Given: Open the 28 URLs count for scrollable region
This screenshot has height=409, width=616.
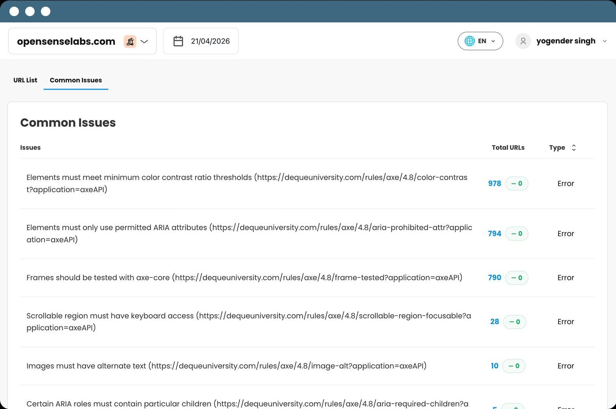Looking at the screenshot, I should click(x=494, y=322).
